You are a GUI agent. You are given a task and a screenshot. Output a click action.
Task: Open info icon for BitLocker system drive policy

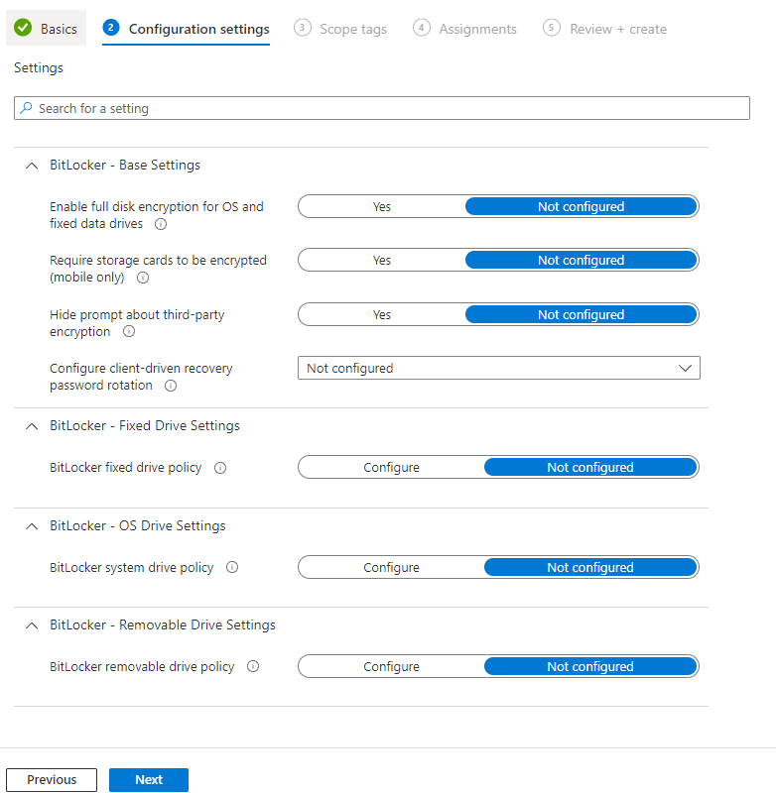(232, 567)
